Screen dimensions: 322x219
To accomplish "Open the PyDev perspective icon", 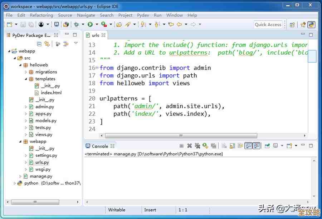I will [x=312, y=24].
